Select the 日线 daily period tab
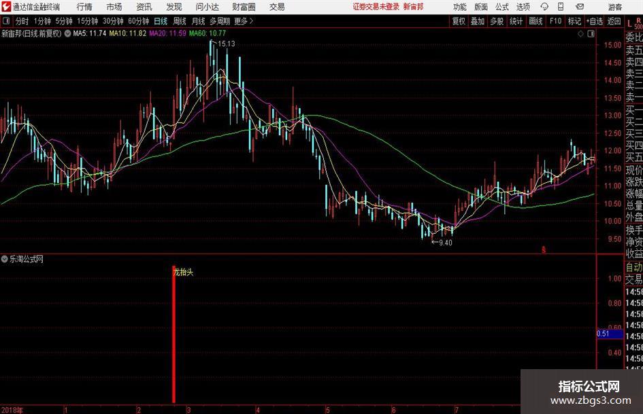 click(x=161, y=21)
